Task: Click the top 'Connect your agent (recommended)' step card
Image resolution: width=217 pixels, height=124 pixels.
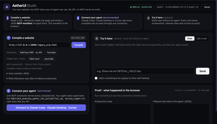Action: (x=108, y=22)
